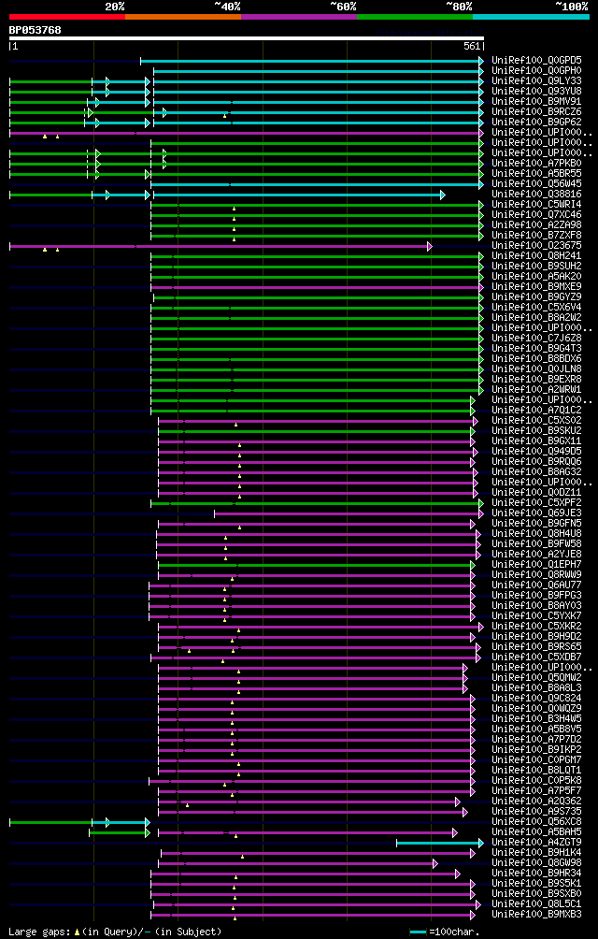Click hit UniRef100_C5X6V4
598x939 pixels.
(536, 307)
